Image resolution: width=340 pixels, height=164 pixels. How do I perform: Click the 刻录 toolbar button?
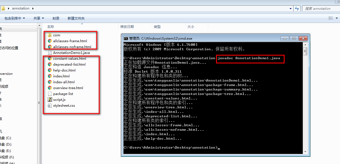(56, 18)
